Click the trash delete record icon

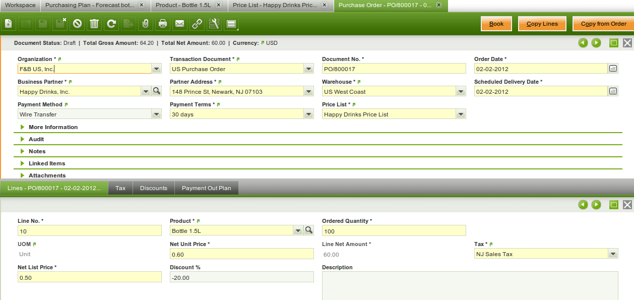[94, 24]
